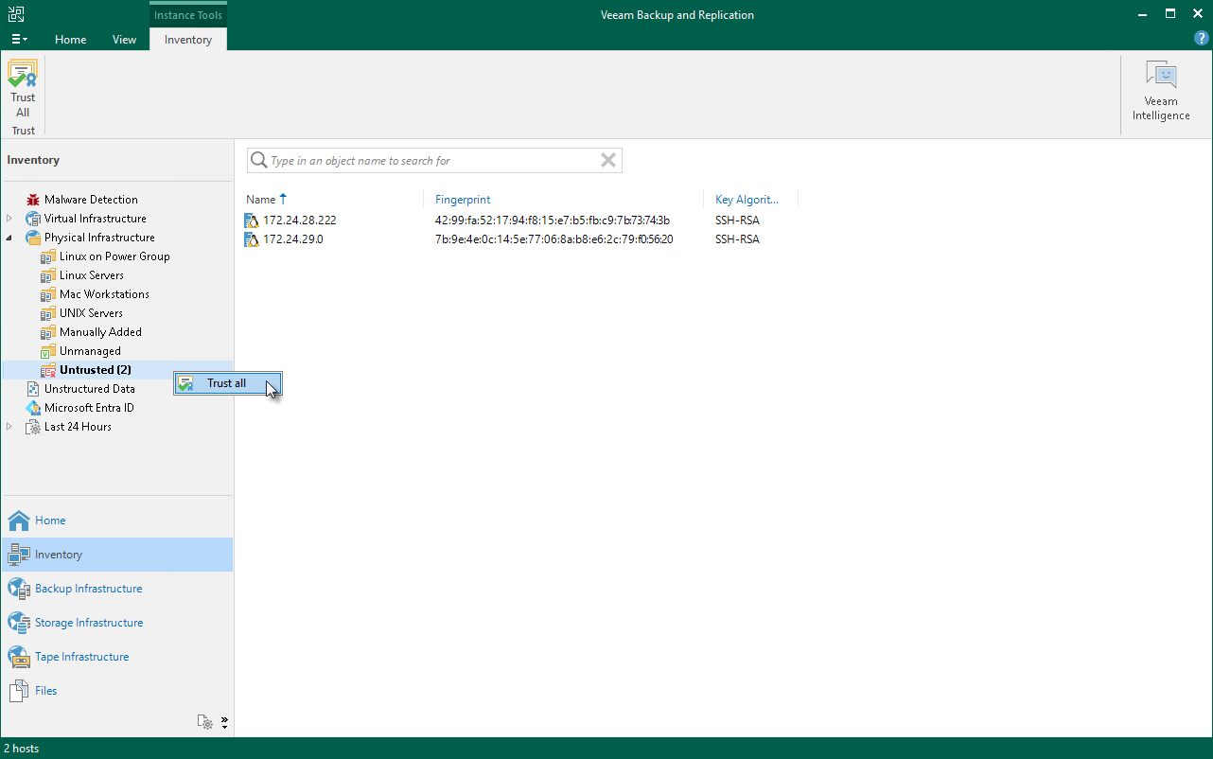
Task: Choose Trust all from context menu
Action: coord(227,383)
